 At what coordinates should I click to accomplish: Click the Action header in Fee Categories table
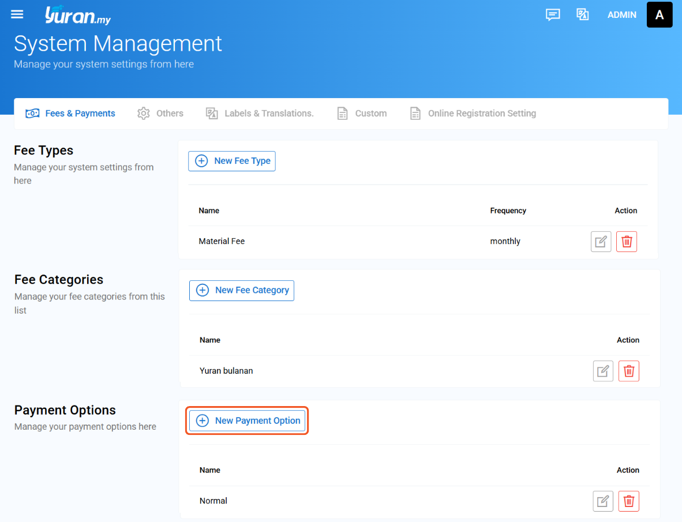click(x=628, y=340)
